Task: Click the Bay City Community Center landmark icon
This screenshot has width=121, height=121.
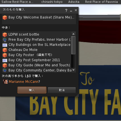Action: [5, 70]
